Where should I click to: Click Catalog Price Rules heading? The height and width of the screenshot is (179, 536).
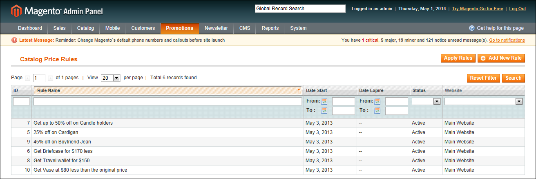tap(49, 59)
